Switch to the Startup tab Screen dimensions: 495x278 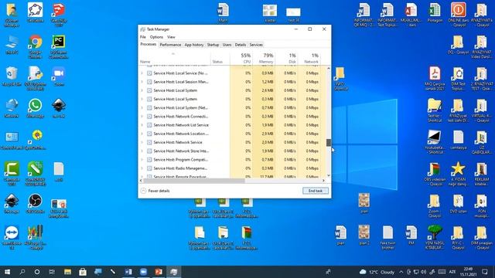[213, 45]
